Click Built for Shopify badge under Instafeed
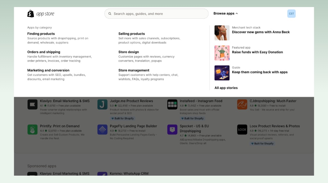Viewport: 328px width, 183px height. pyautogui.click(x=193, y=119)
